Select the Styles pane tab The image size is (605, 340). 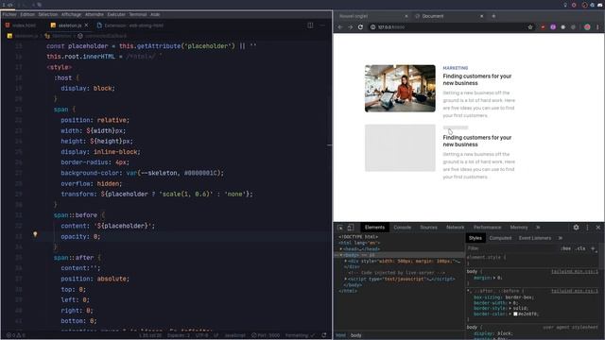(475, 238)
